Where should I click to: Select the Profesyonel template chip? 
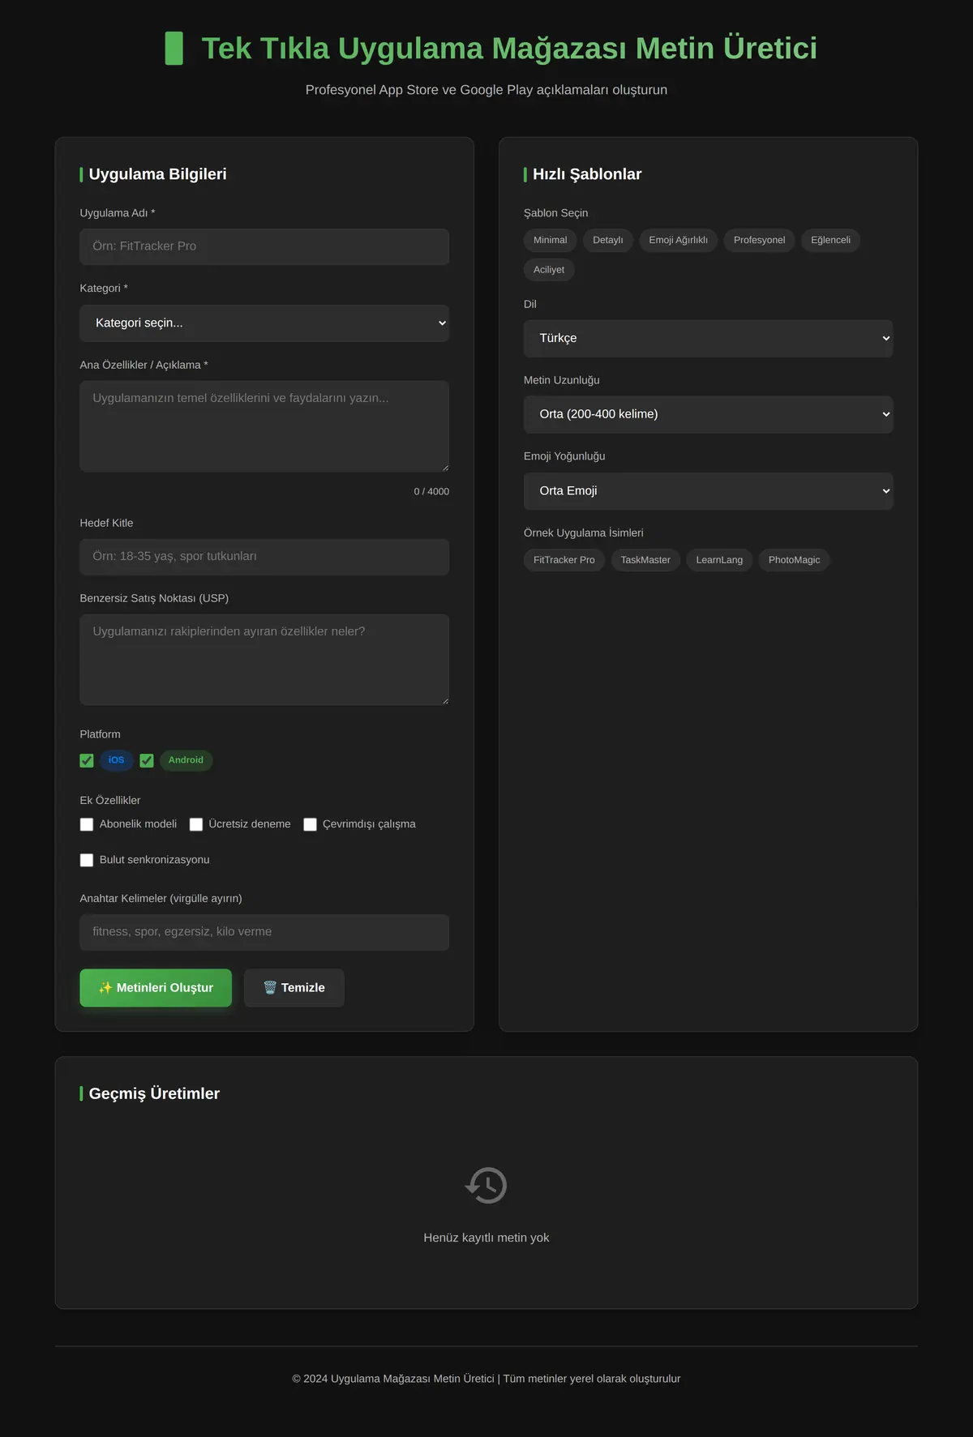point(759,240)
